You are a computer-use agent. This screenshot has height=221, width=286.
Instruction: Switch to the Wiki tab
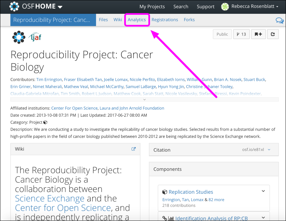117,20
